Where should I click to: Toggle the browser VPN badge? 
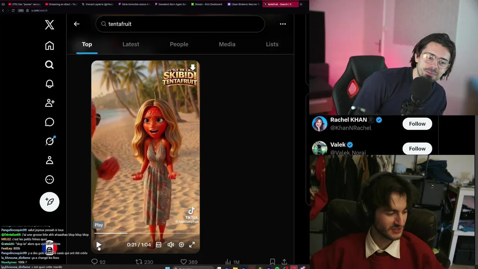tap(21, 10)
